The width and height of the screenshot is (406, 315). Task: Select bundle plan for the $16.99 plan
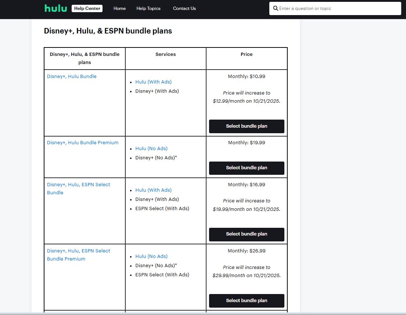(x=247, y=234)
